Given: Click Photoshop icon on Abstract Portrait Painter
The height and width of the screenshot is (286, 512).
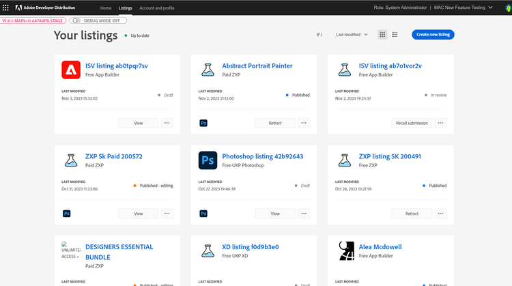Looking at the screenshot, I should (203, 123).
